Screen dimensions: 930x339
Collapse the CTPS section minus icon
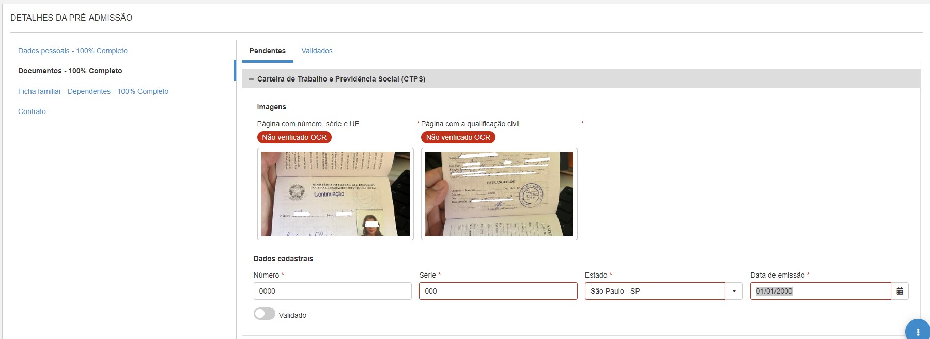point(251,79)
